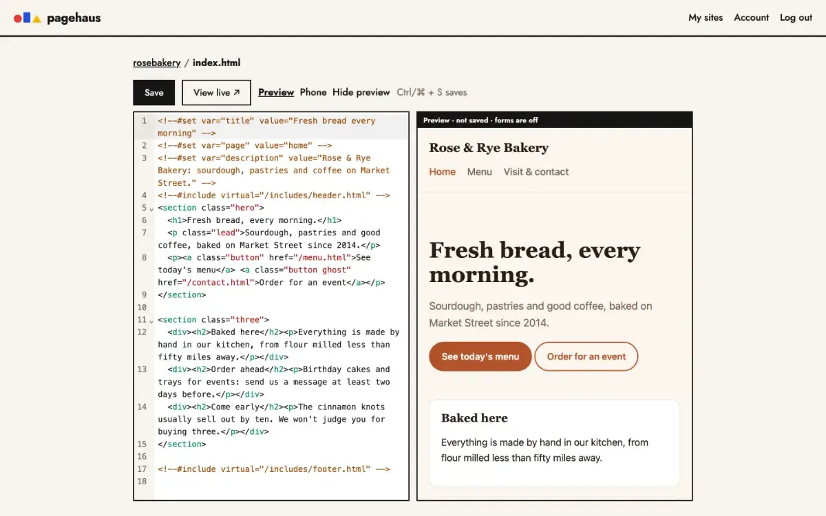This screenshot has width=826, height=516.
Task: Hide the preview pane
Action: (x=361, y=92)
